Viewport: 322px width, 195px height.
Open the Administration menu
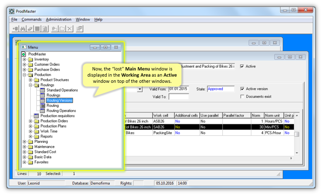[59, 19]
